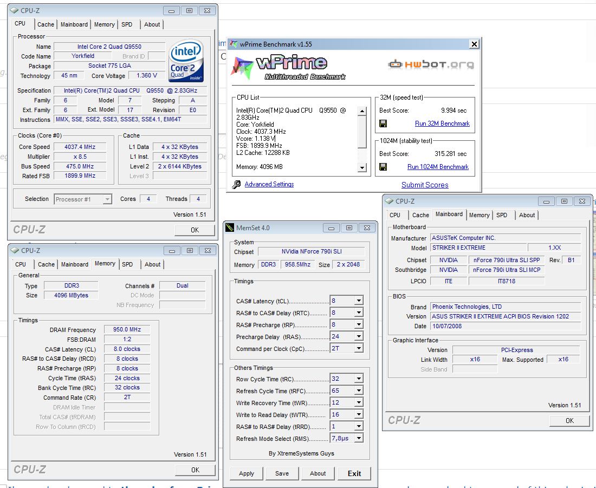This screenshot has width=596, height=488.
Task: Click the Link Width x16 field
Action: [x=475, y=359]
